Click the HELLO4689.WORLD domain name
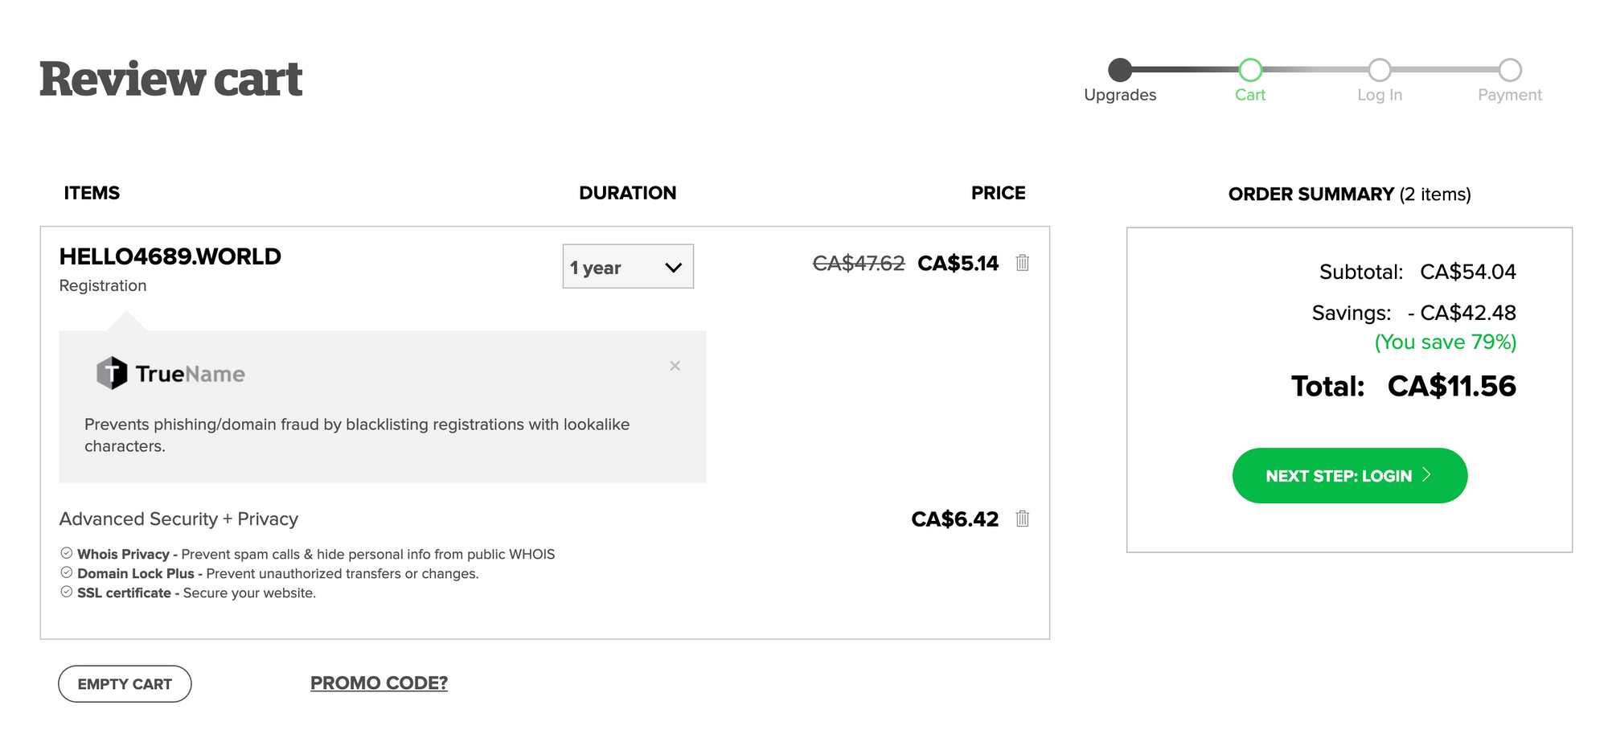This screenshot has width=1608, height=734. pos(170,256)
